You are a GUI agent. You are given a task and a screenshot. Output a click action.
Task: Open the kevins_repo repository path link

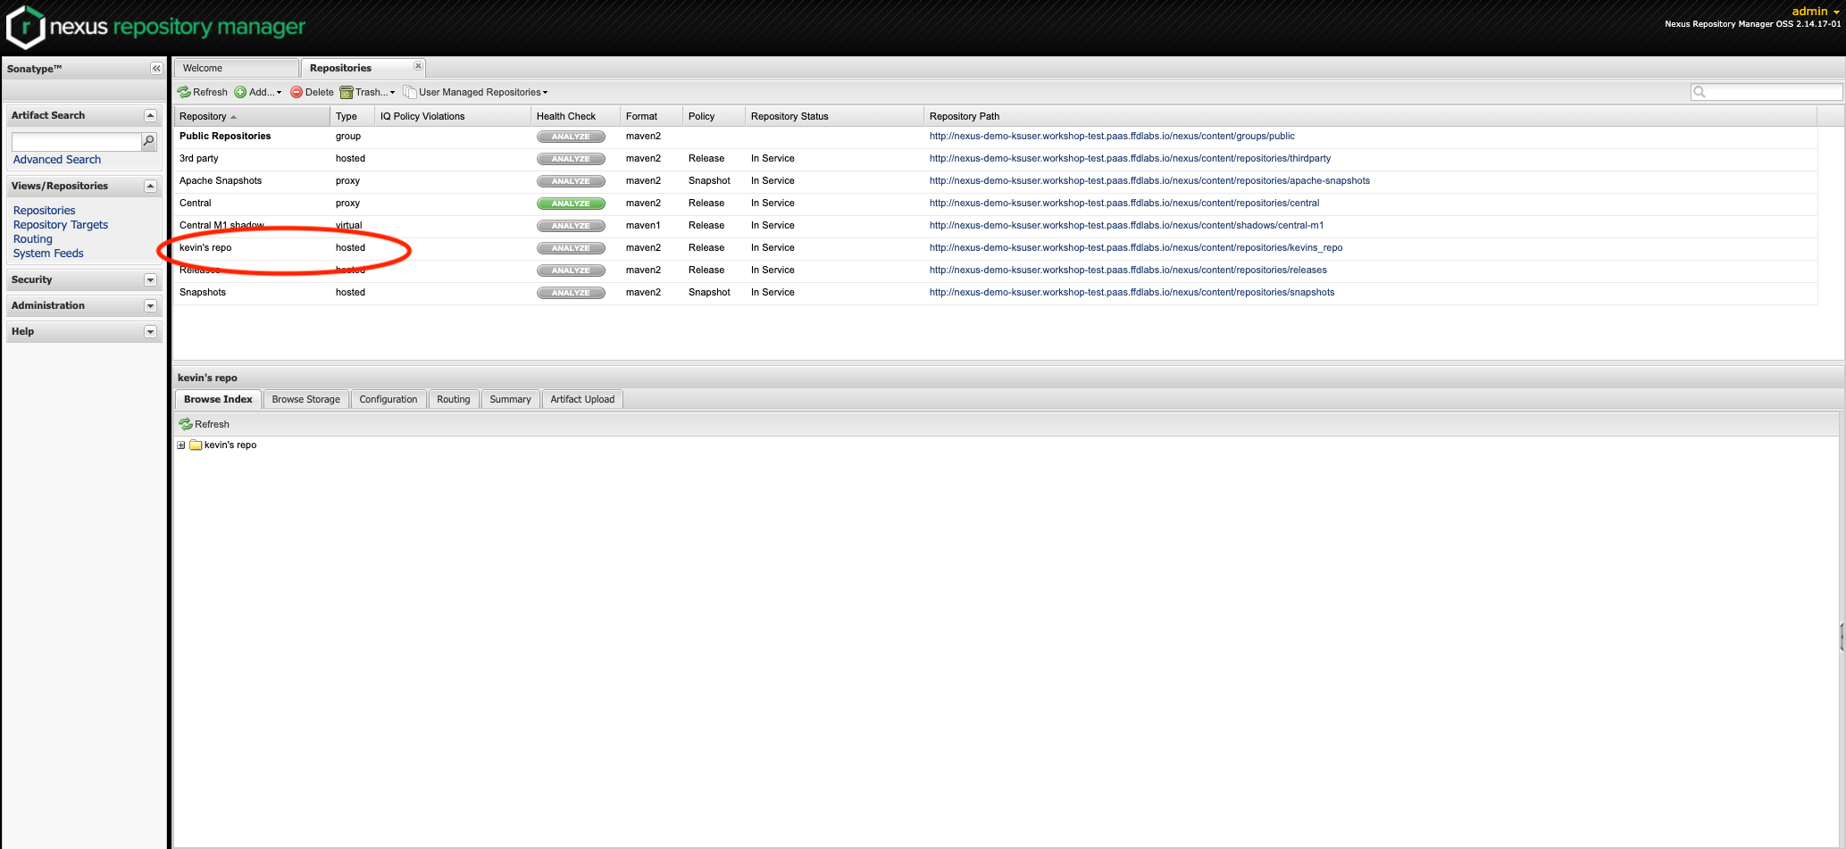[x=1136, y=248]
